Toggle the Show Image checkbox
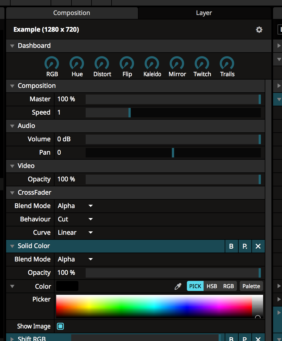The height and width of the screenshot is (341, 282). (x=60, y=326)
